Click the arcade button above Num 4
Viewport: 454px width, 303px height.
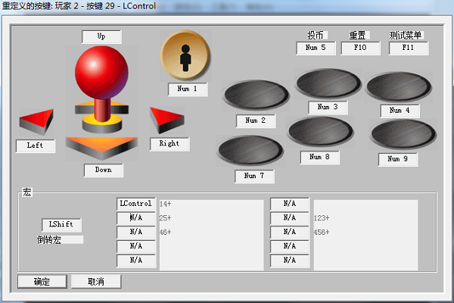pyautogui.click(x=399, y=87)
